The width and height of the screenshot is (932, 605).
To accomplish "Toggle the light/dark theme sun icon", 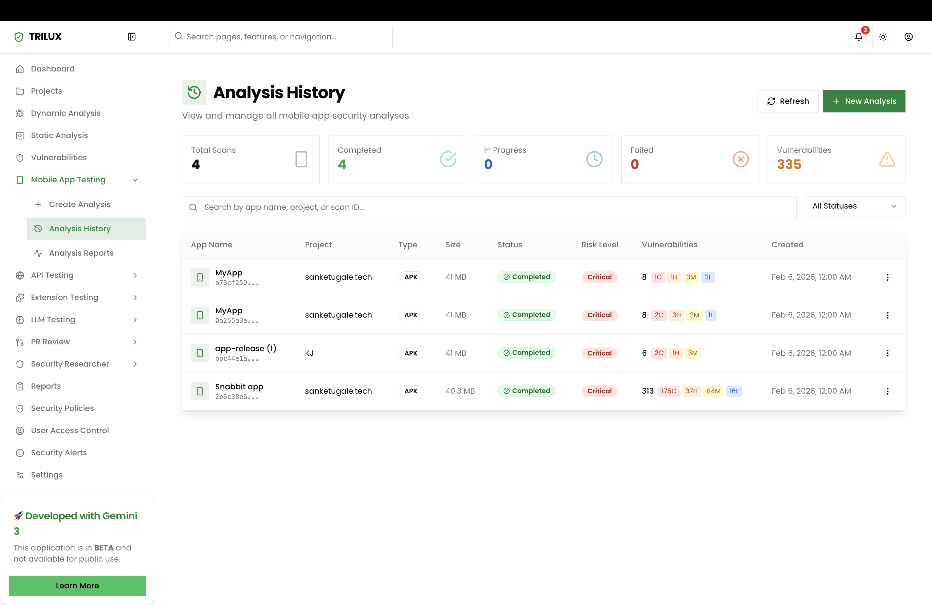I will (x=883, y=37).
